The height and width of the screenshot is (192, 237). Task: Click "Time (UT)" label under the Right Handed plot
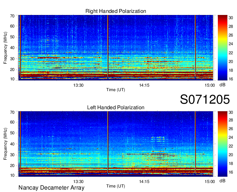pyautogui.click(x=116, y=90)
